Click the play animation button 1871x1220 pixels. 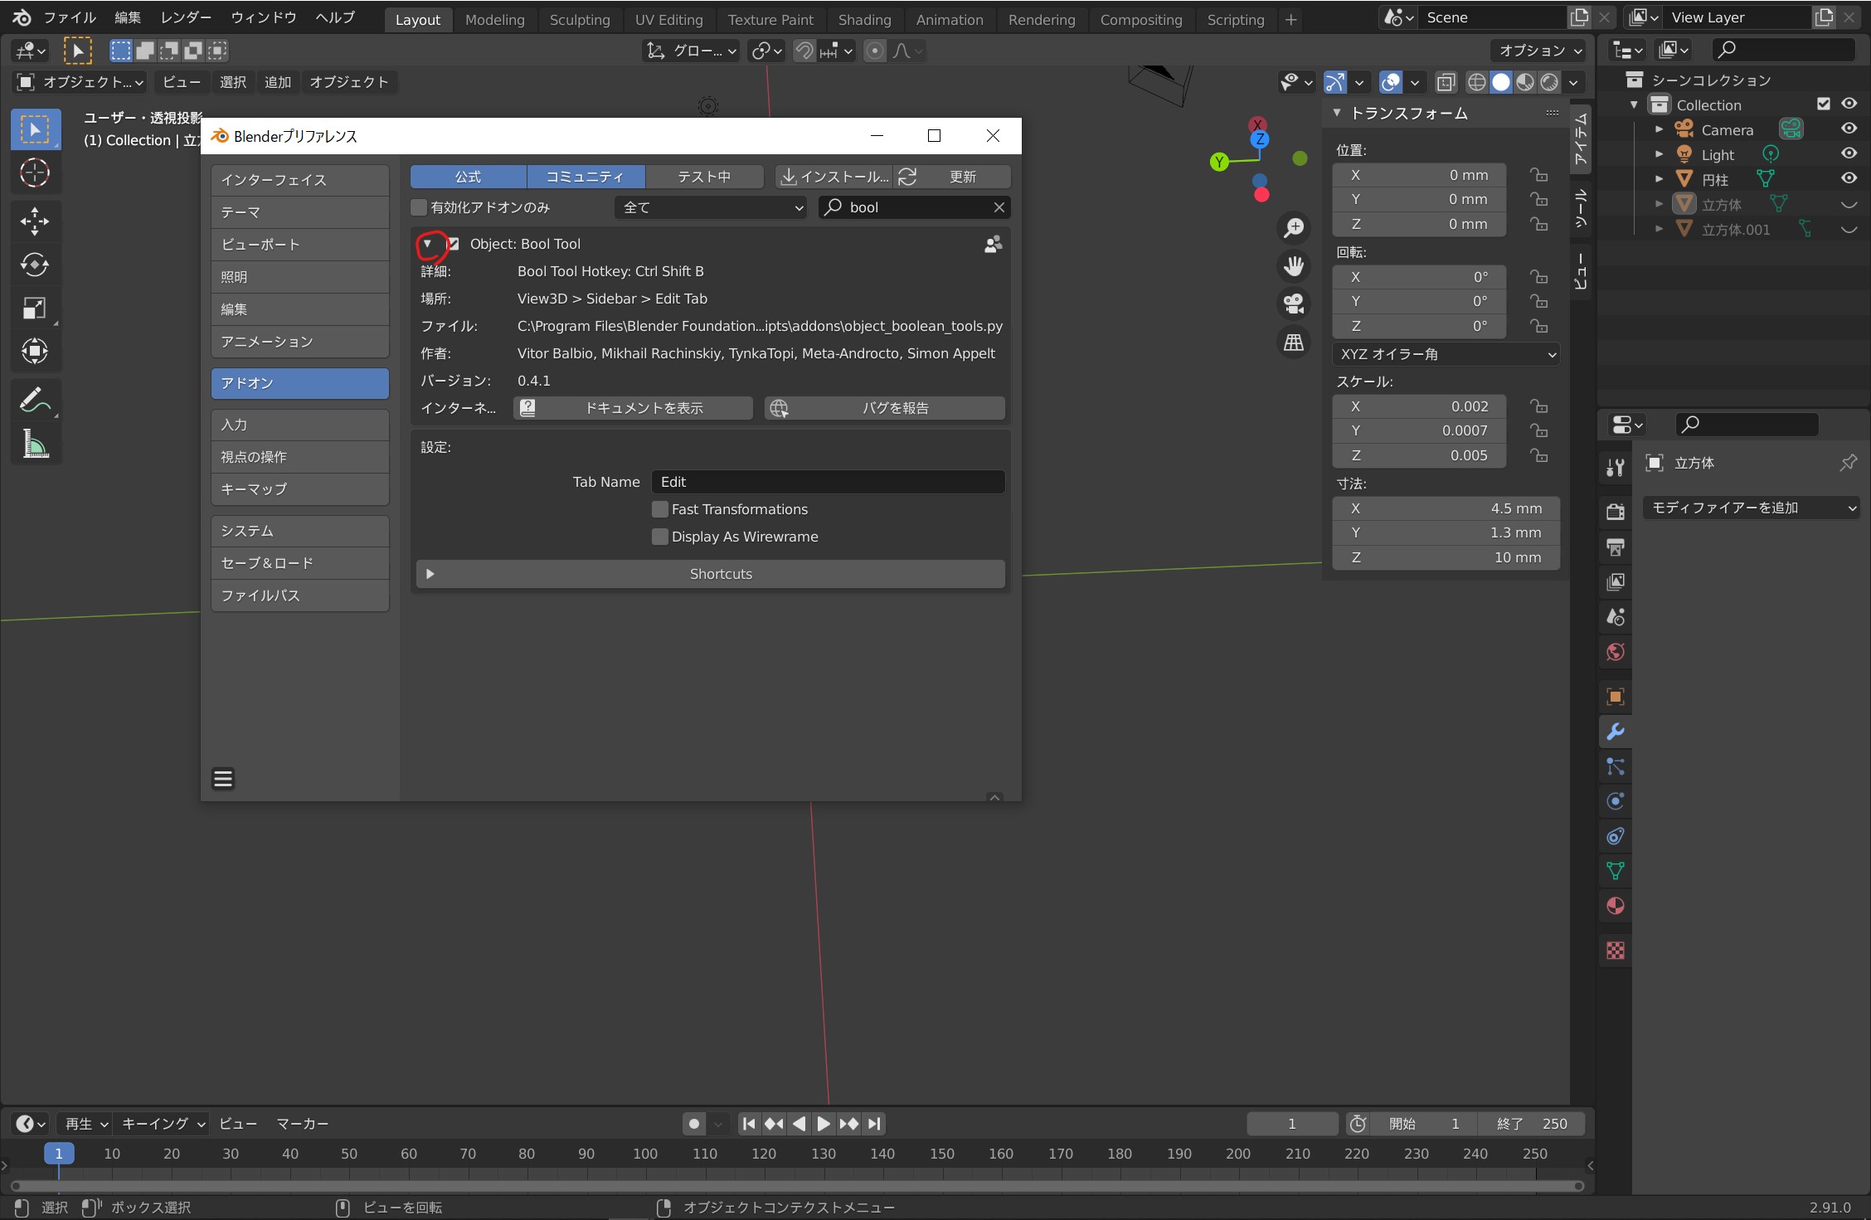coord(823,1124)
